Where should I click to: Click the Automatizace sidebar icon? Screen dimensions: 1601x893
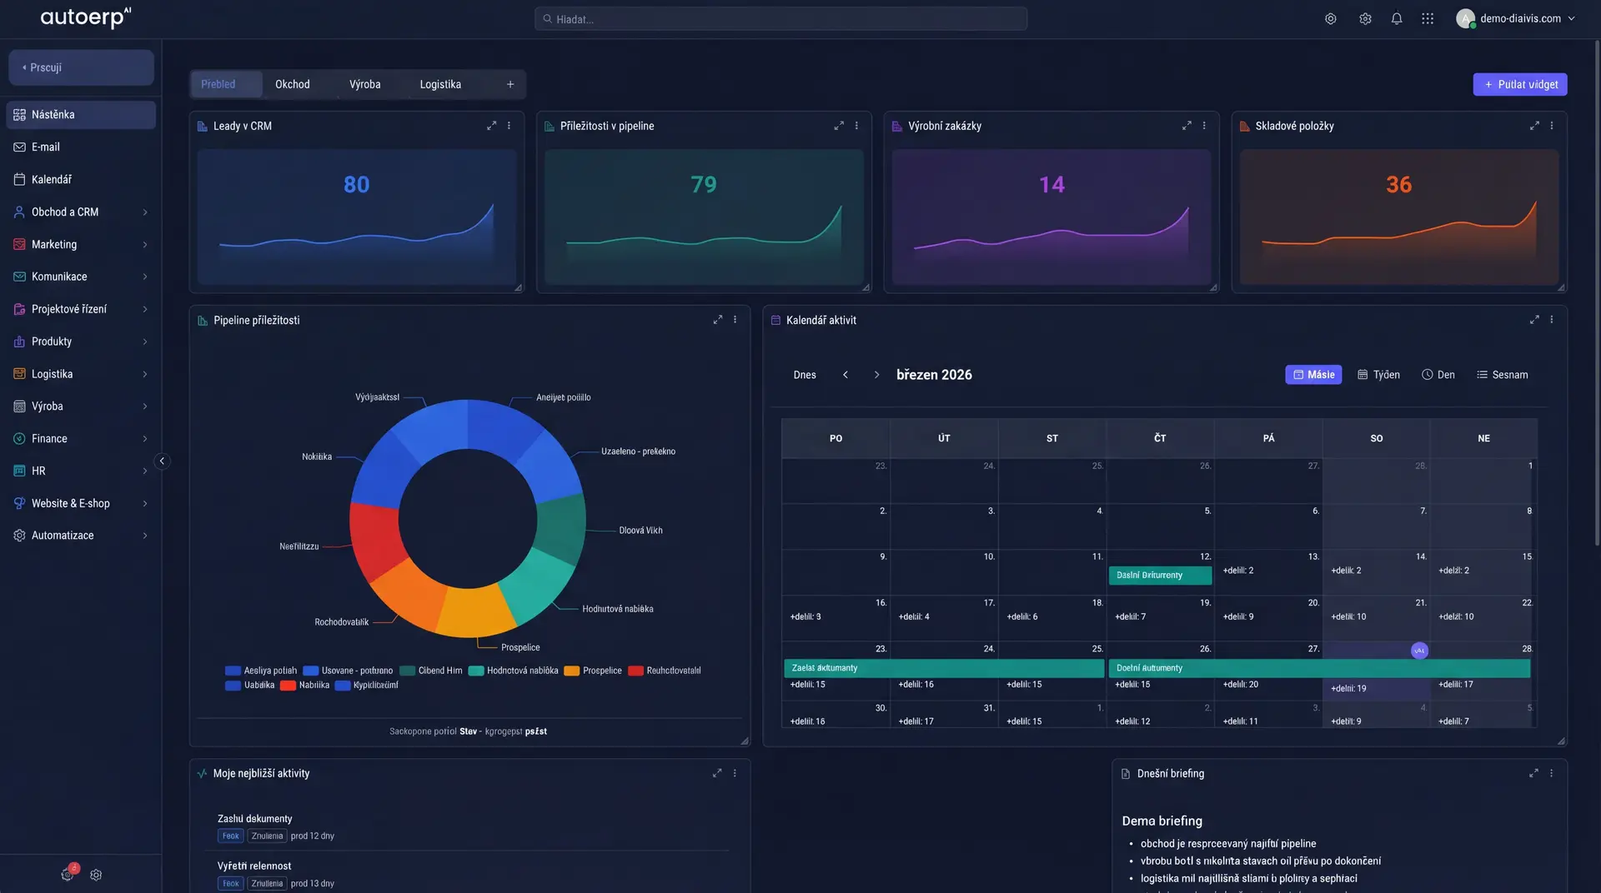pos(19,536)
